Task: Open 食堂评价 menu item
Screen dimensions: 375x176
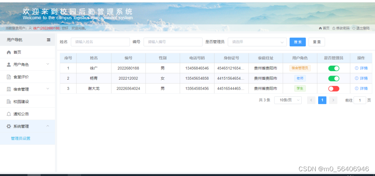Action: point(28,77)
